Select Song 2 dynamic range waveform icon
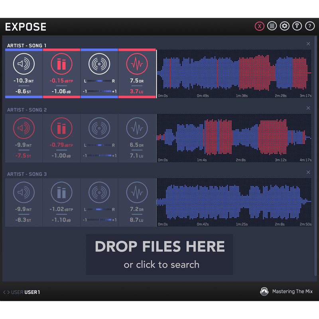This screenshot has height=319, width=319. tap(137, 128)
